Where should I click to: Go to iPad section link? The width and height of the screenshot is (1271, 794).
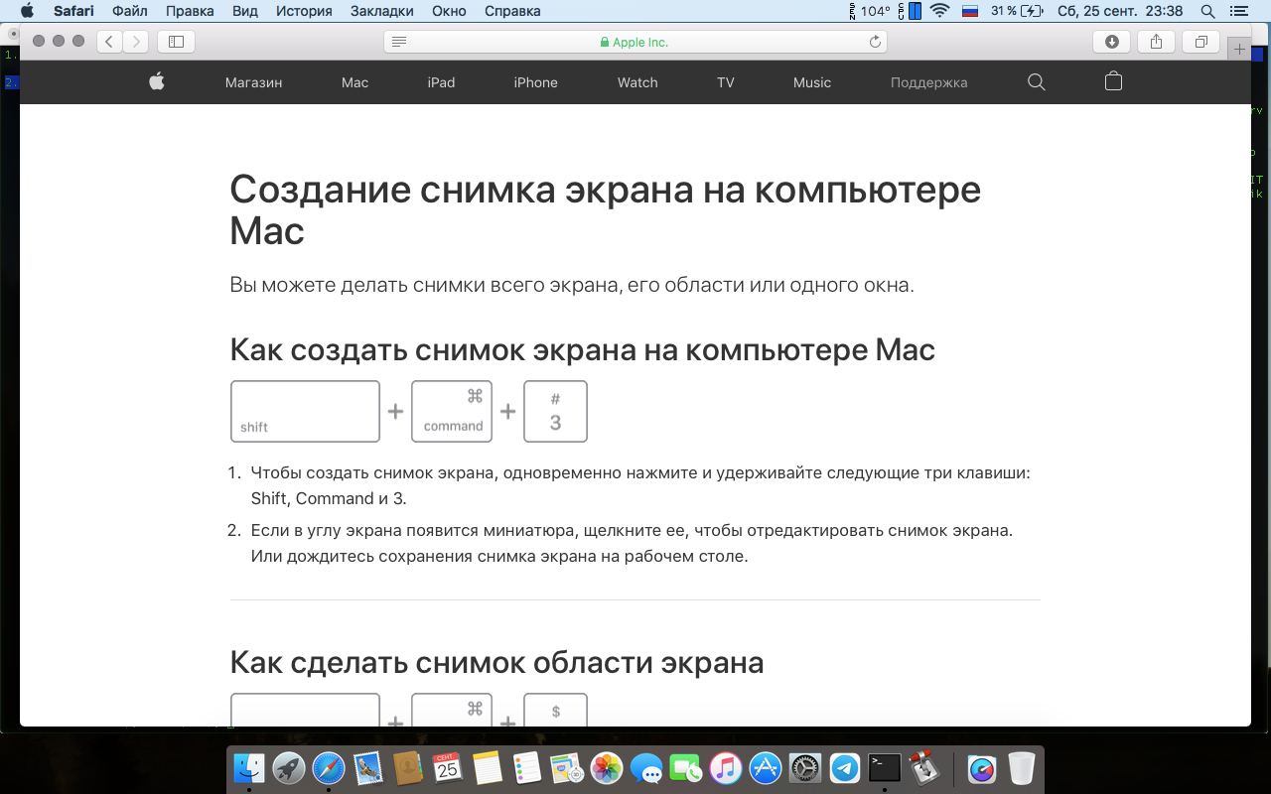pos(441,82)
